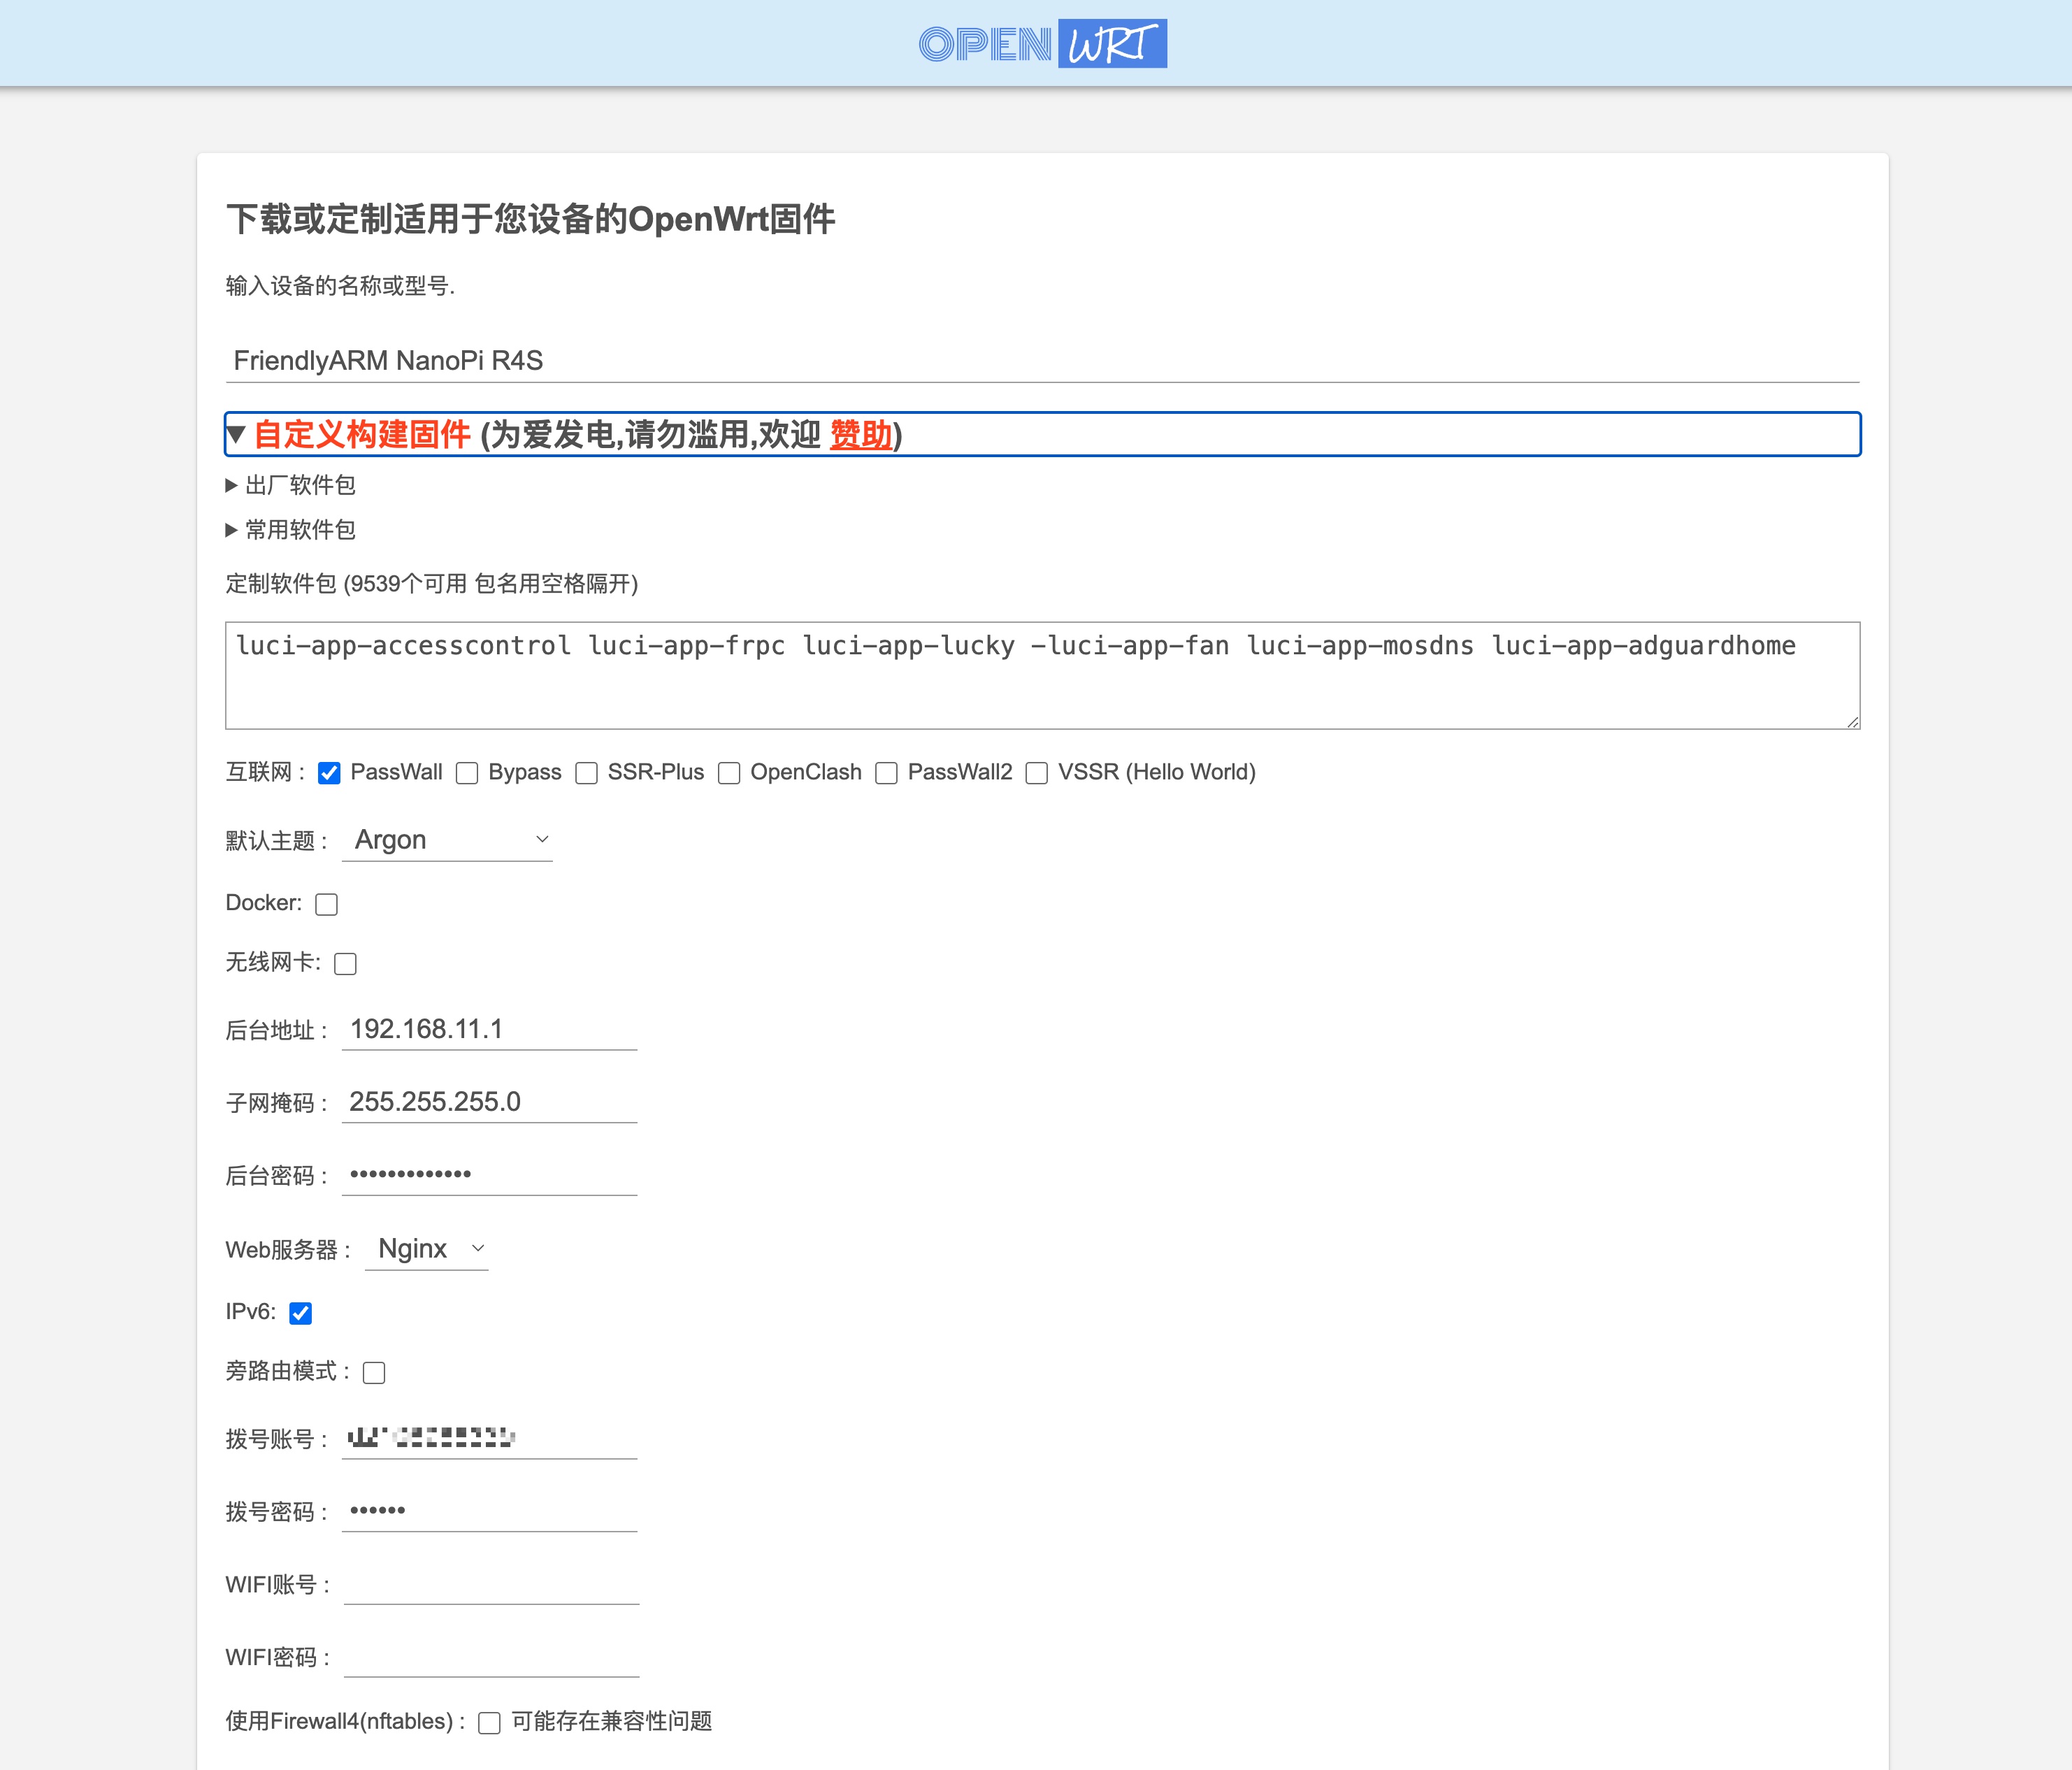This screenshot has width=2072, height=1770.
Task: Uncheck the IPv6 checkbox
Action: tap(300, 1313)
